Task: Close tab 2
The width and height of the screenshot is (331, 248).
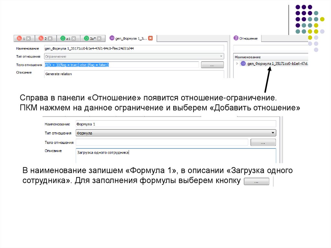Action: pyautogui.click(x=50, y=38)
